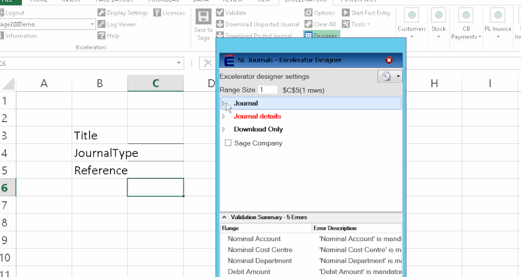Click the Logout ribbon button
The image size is (521, 277).
pos(13,13)
